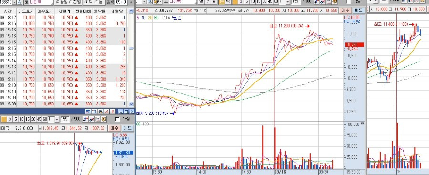Select the 5-minute interval in middle chart toolbar
The height and width of the screenshot is (175, 429).
pos(247,2)
